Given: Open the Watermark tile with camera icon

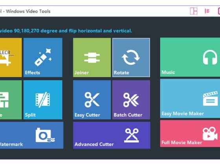Looking at the screenshot, I should coord(31,135).
